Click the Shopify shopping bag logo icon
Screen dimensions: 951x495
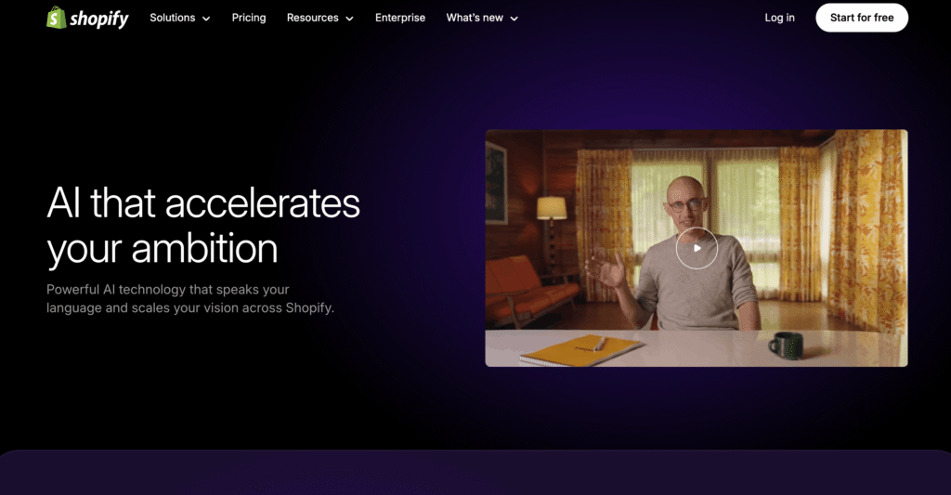(57, 18)
